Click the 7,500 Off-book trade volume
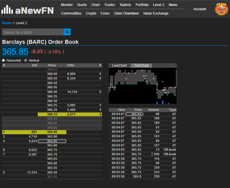Image resolution: width=230 pixels, height=188 pixels. (x=155, y=154)
